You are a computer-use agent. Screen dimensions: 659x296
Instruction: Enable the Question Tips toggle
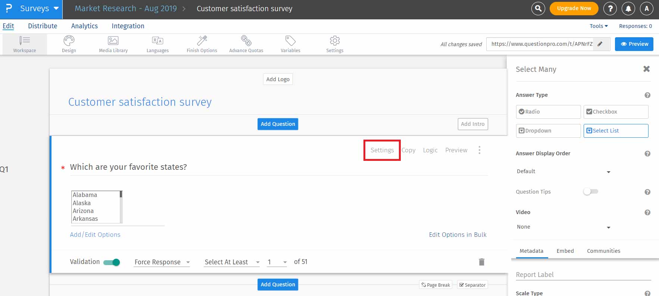590,191
